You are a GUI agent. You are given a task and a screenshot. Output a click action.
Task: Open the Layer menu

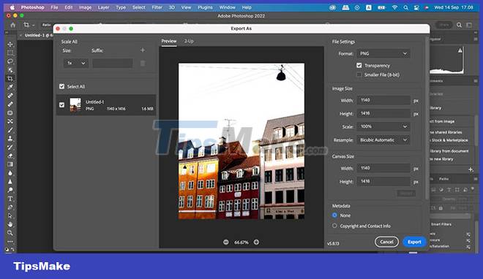[x=103, y=7]
